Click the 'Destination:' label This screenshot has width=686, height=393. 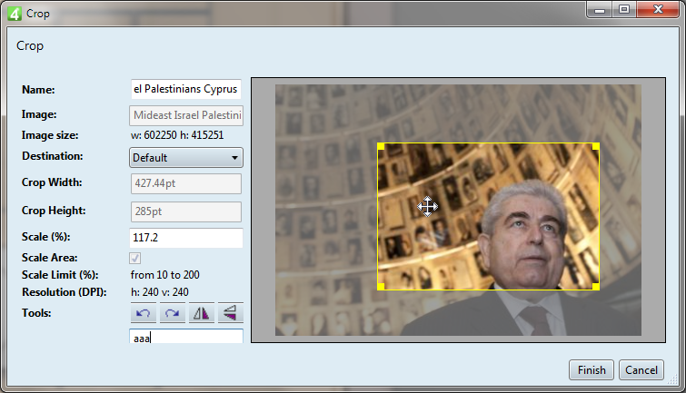53,156
